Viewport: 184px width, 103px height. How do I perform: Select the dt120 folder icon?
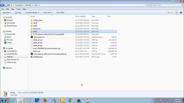[32, 23]
